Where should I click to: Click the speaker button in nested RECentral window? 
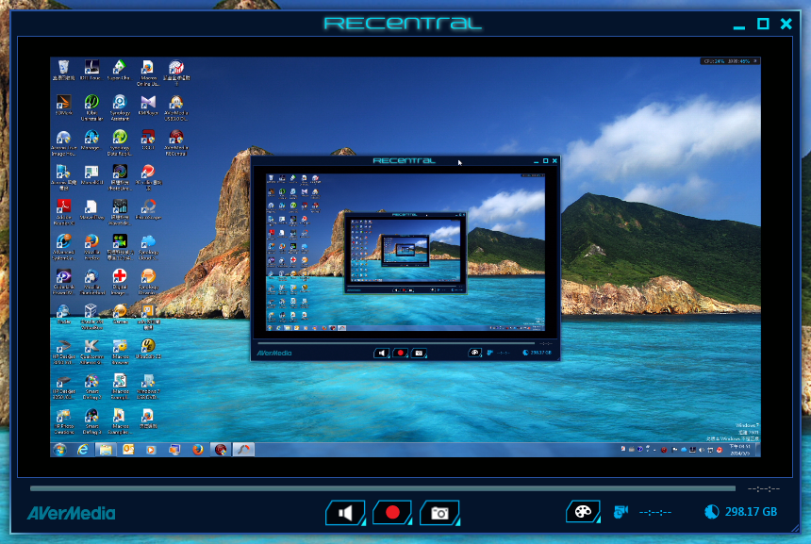click(x=381, y=353)
